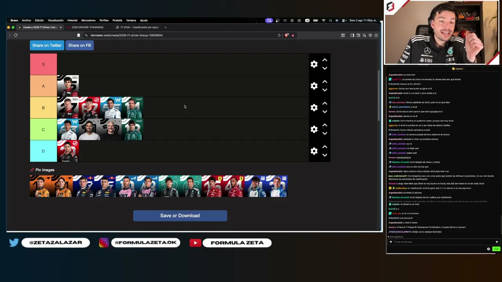502x282 pixels.
Task: Select the Williams number 55 driver in tier B
Action: click(111, 108)
